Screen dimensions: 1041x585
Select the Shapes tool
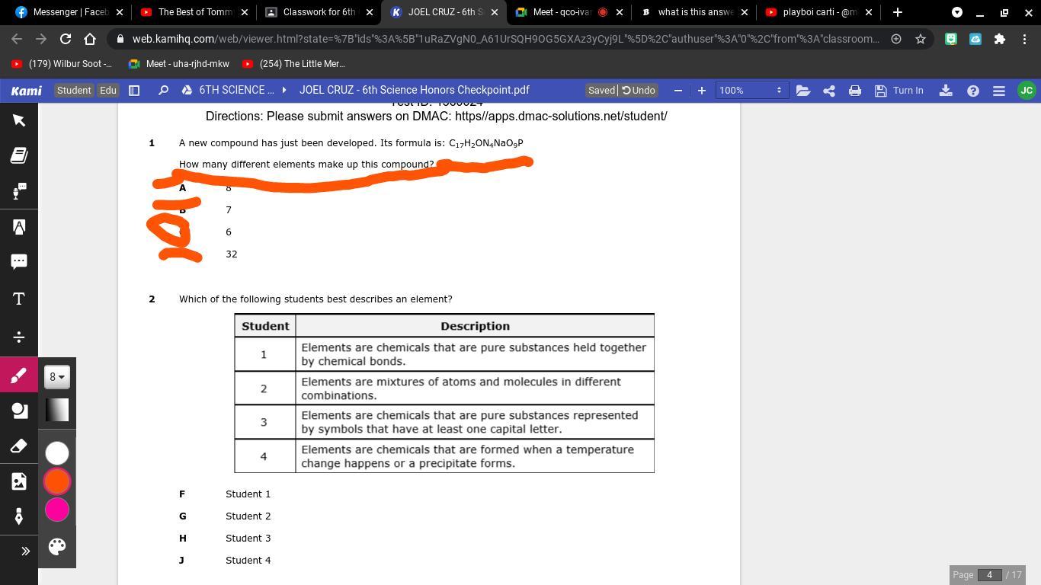click(19, 411)
